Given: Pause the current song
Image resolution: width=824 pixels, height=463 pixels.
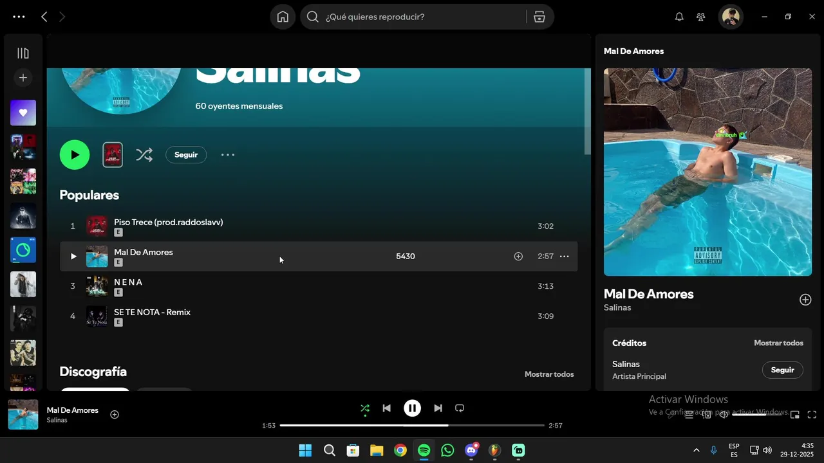Looking at the screenshot, I should pos(412,408).
